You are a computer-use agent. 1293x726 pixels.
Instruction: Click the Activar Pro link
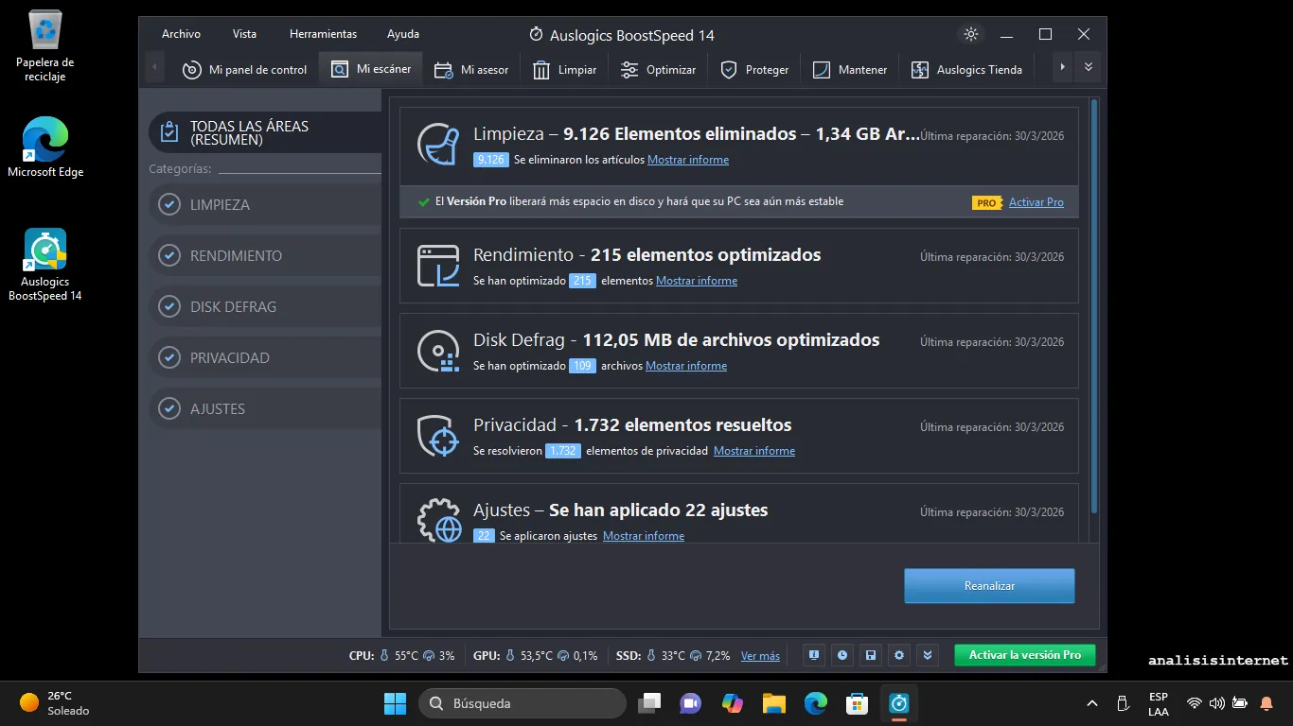1036,202
